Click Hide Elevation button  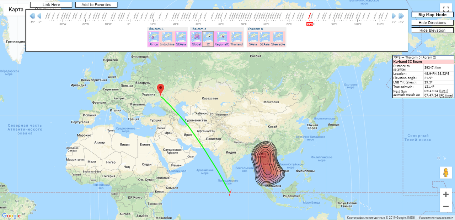point(433,31)
